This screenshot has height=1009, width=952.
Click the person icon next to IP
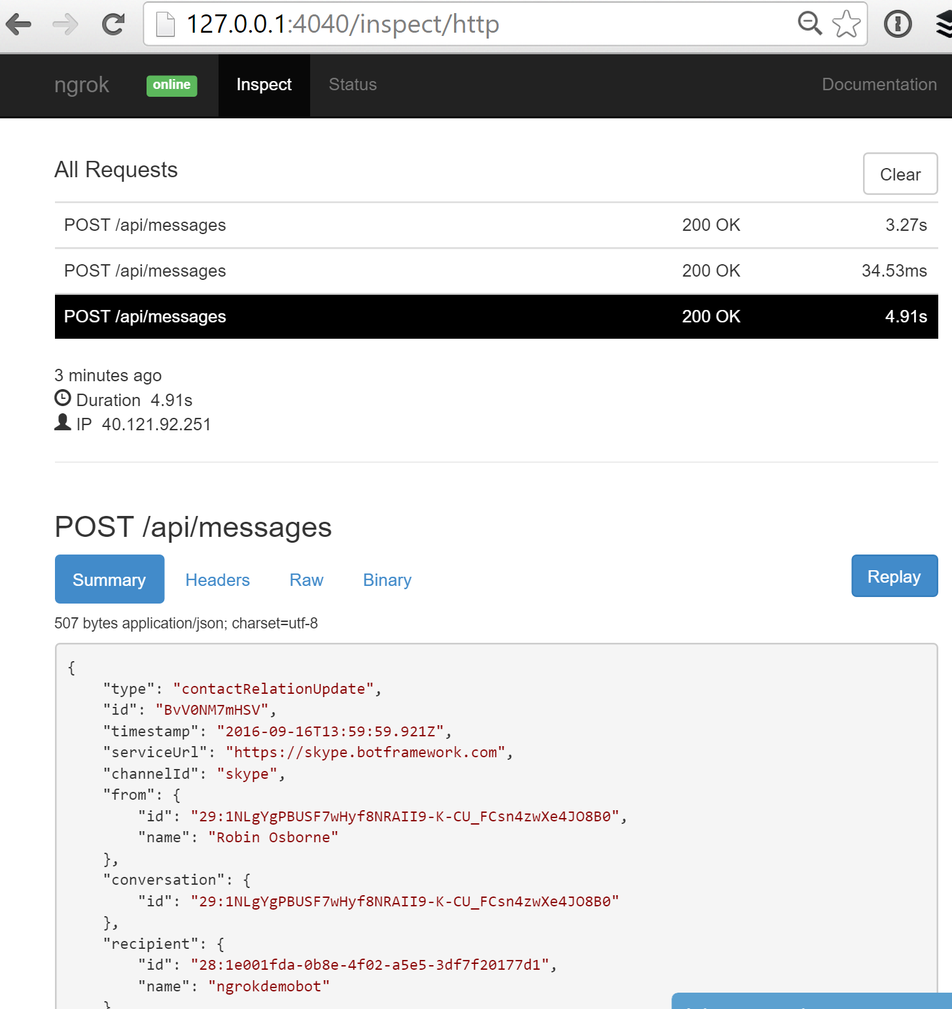pos(63,422)
